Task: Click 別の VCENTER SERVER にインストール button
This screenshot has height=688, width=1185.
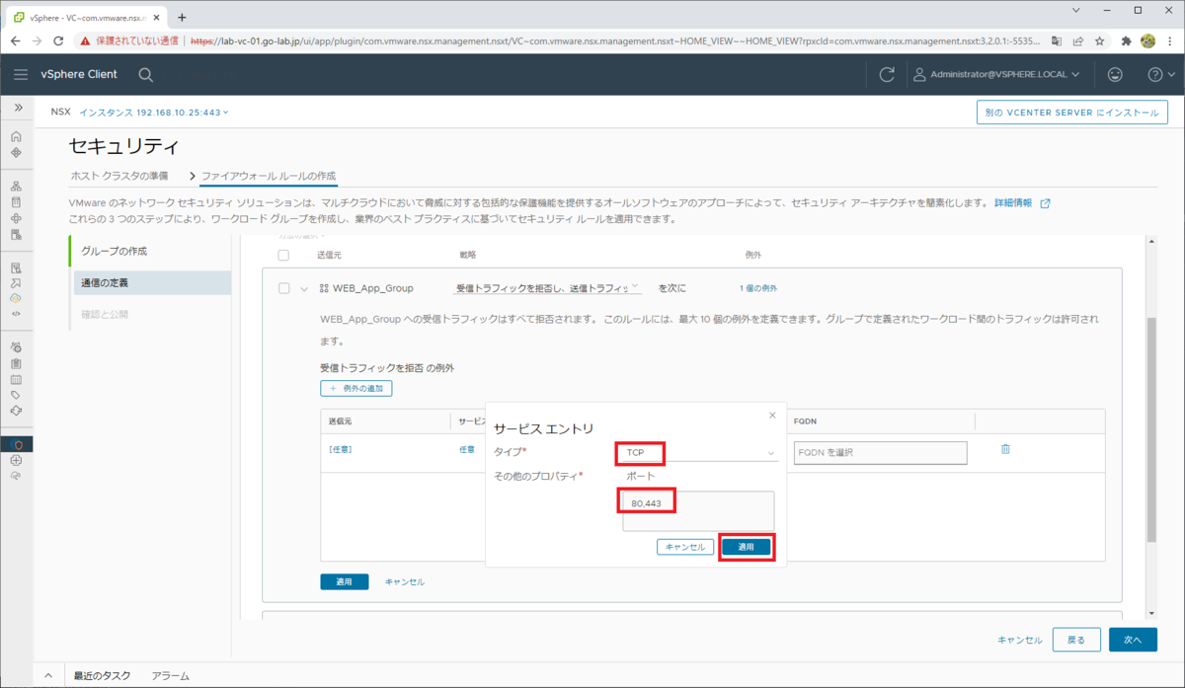Action: [1071, 113]
